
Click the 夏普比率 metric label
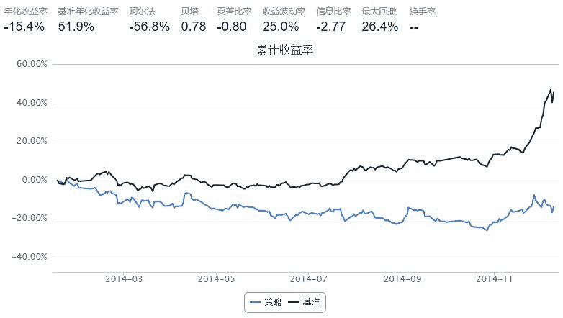(x=234, y=12)
